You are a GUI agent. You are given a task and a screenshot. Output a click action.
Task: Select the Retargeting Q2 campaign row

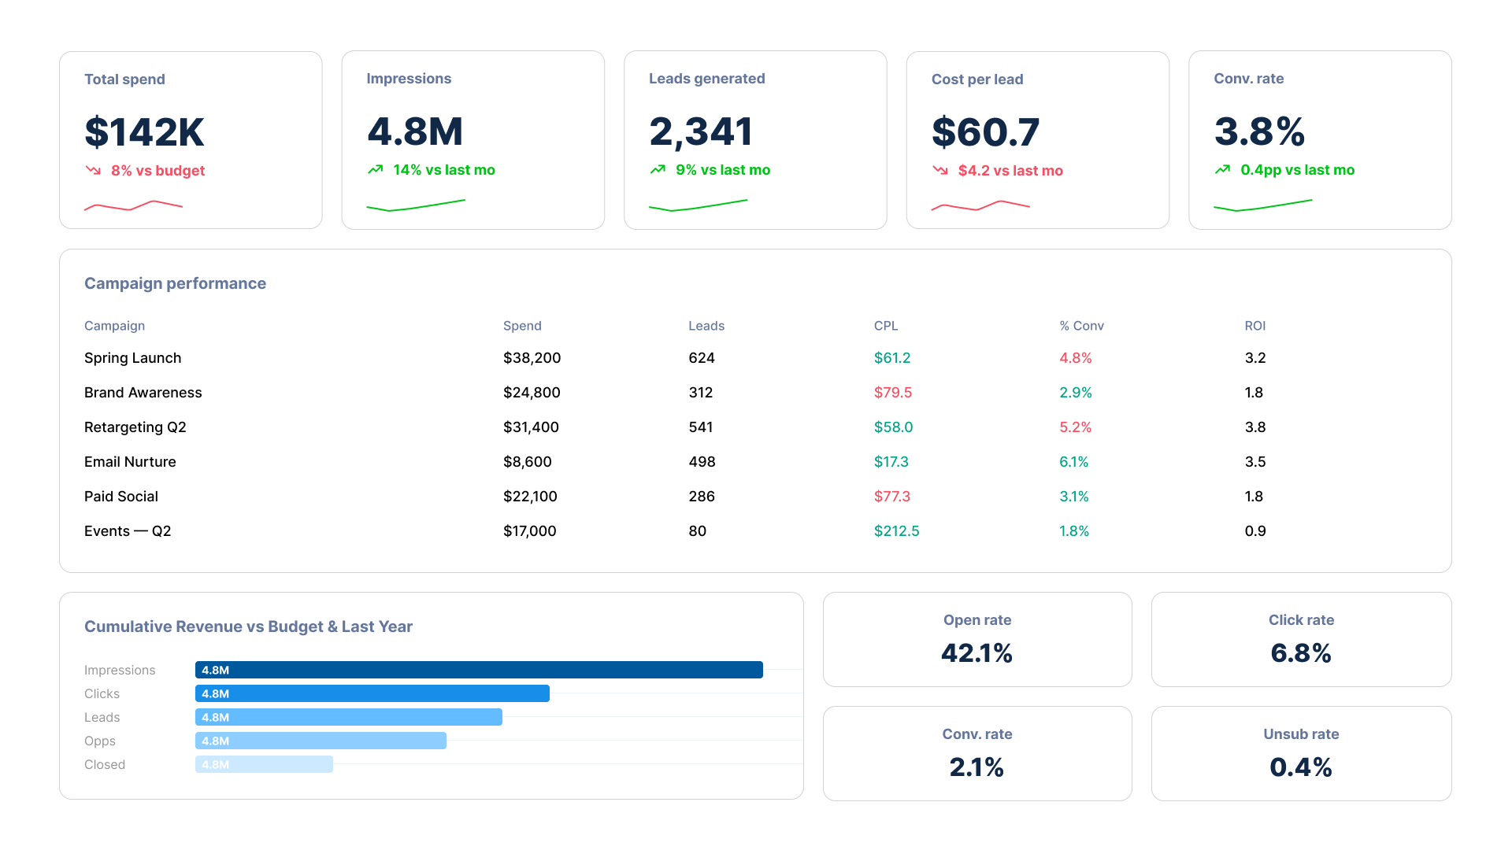[x=755, y=427]
